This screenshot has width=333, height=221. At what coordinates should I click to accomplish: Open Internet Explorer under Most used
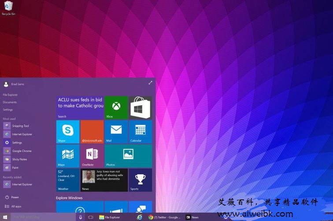coord(18,134)
